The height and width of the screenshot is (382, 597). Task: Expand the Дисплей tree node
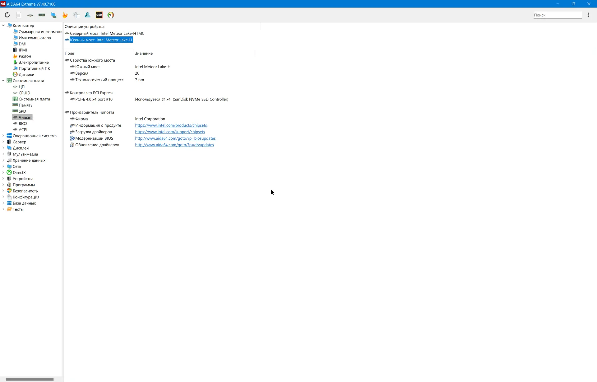pos(3,148)
